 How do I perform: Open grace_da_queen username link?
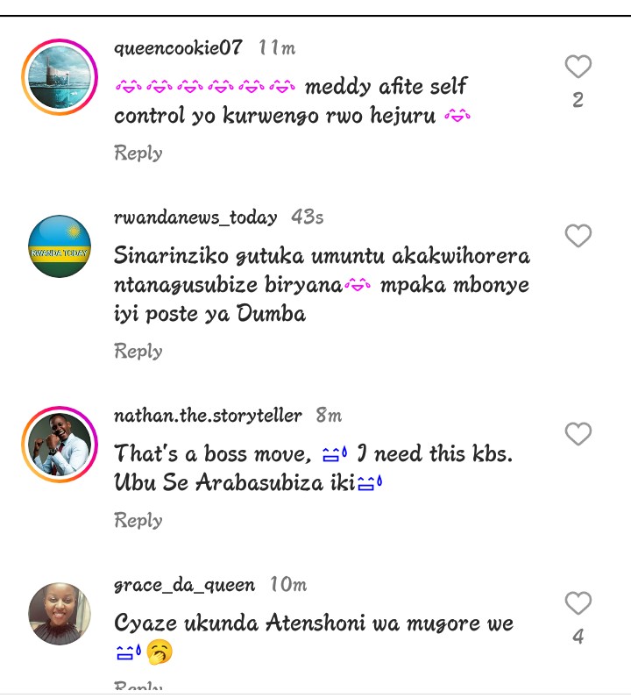tap(185, 585)
